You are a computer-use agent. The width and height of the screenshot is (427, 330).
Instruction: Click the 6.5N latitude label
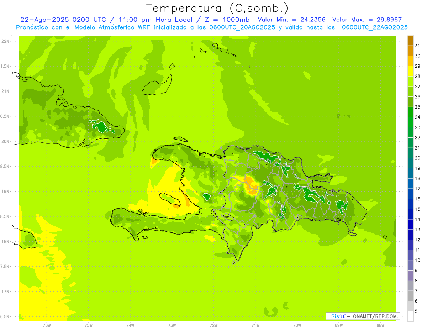coord(5,316)
